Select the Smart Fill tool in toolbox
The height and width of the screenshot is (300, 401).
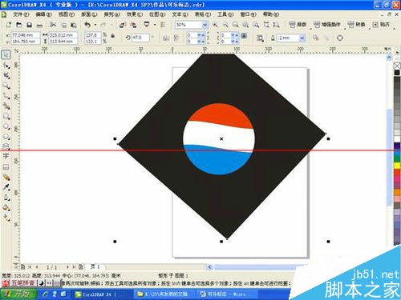coord(6,106)
